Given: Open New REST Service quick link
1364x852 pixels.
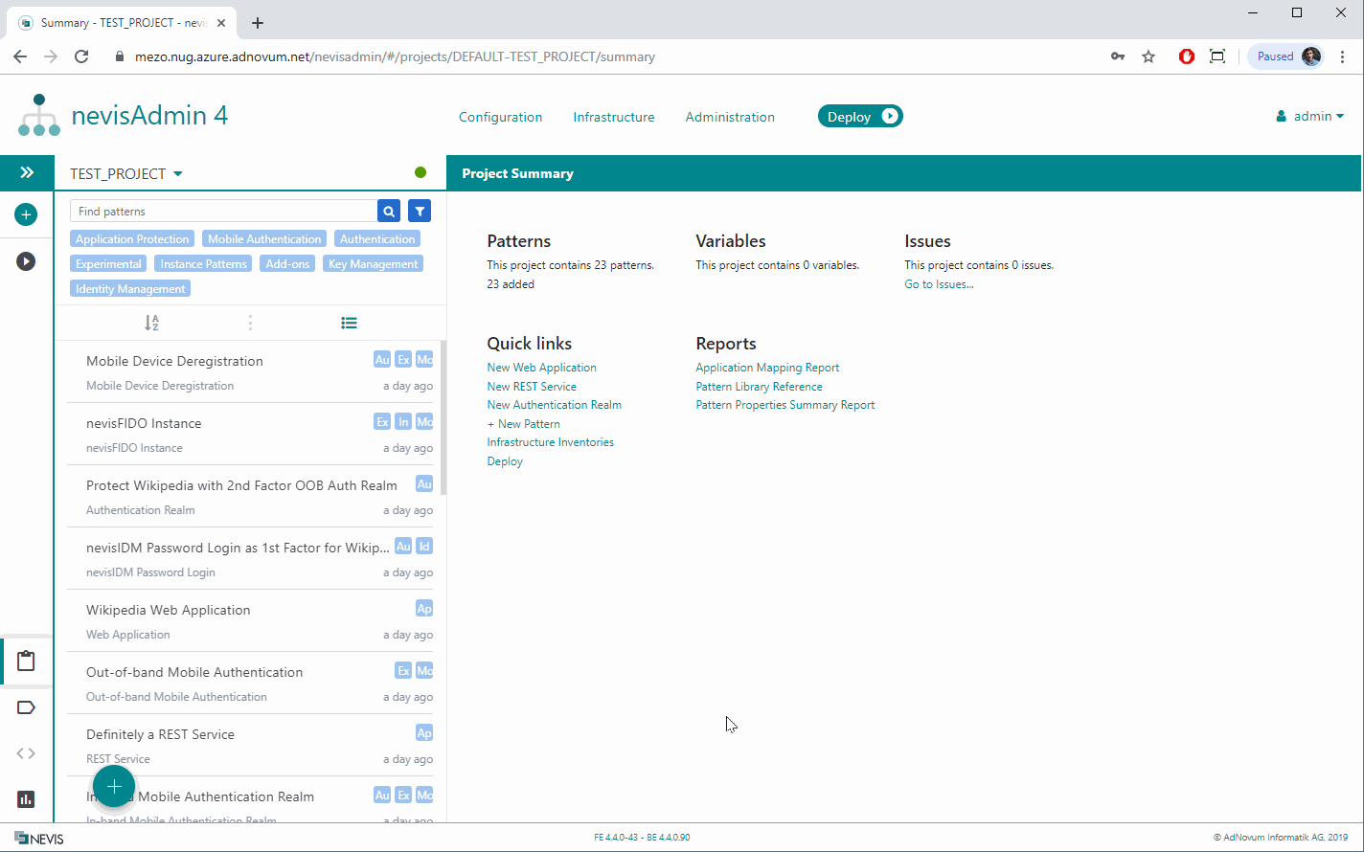Looking at the screenshot, I should tap(532, 387).
